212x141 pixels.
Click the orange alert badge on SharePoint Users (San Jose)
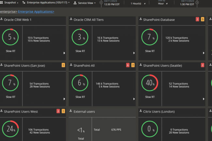coord(63,65)
